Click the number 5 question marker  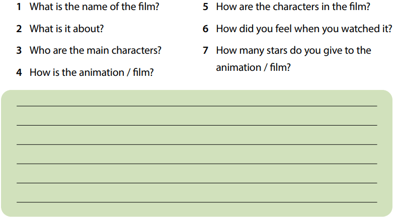[x=206, y=7]
